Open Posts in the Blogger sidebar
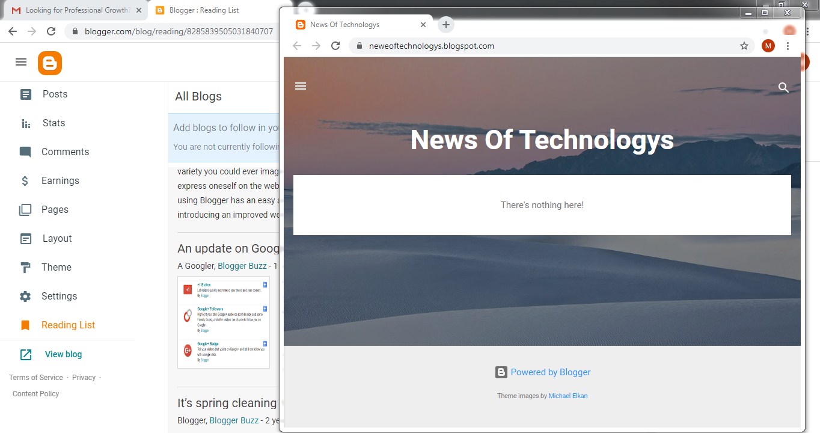The height and width of the screenshot is (433, 820). coord(55,94)
